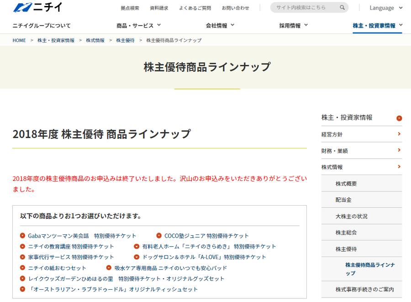Click bullet icon next to COCO塾ジュニア
Viewport: 411px width, 302px height.
point(159,235)
